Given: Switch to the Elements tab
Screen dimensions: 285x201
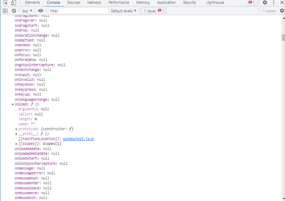Looking at the screenshot, I should coord(33,2).
